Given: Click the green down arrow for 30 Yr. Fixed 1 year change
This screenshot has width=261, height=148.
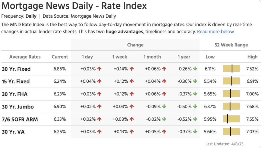Looking at the screenshot, I should [x=195, y=69].
